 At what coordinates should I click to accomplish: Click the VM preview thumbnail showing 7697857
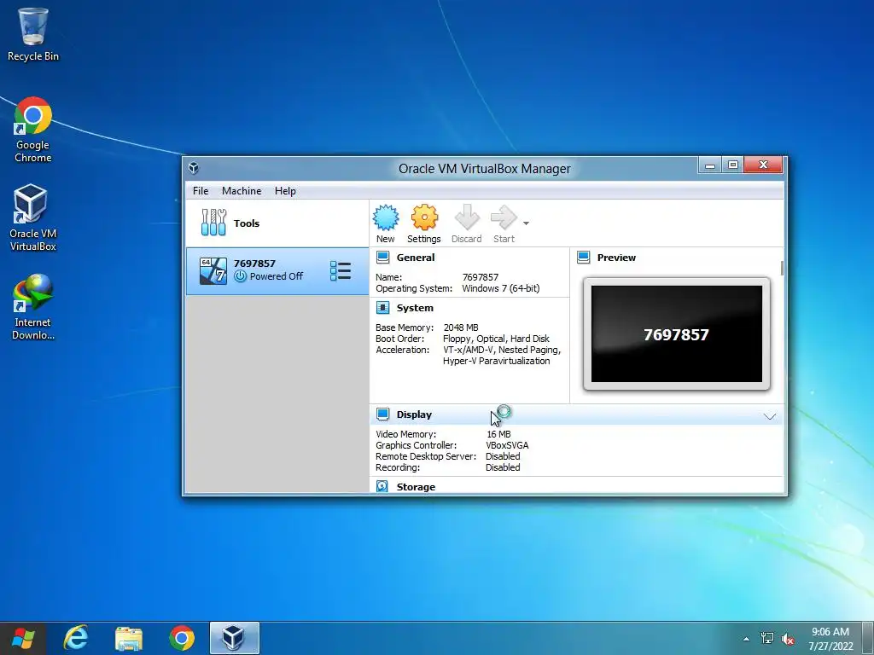(677, 333)
